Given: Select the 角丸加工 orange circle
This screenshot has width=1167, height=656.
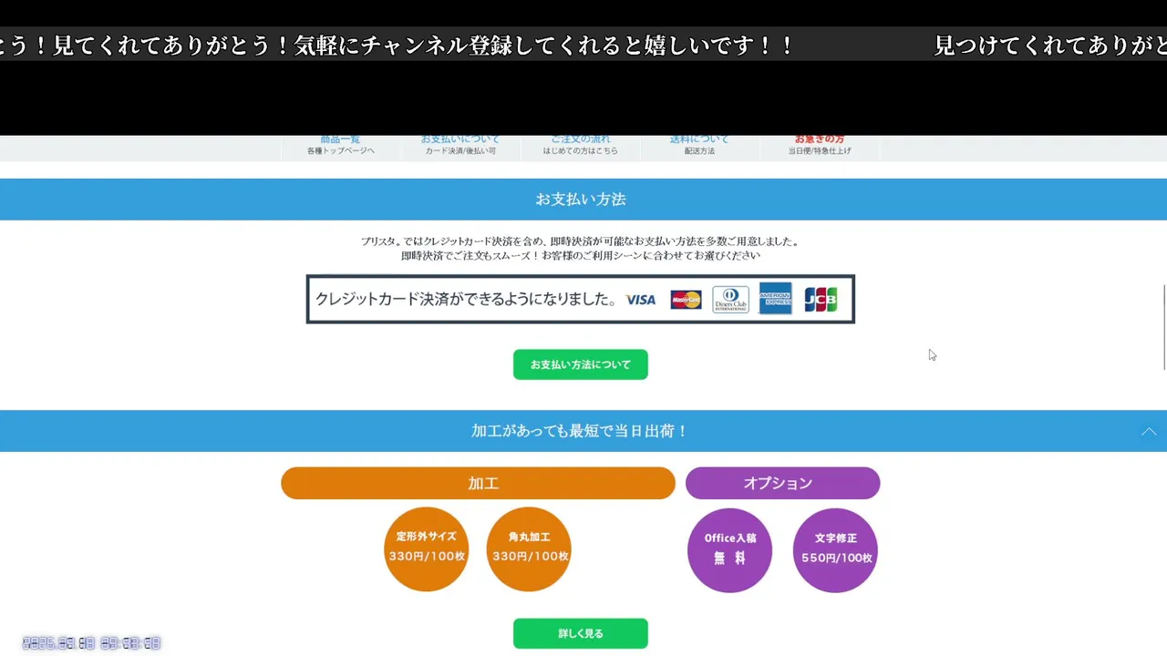Looking at the screenshot, I should [x=529, y=549].
